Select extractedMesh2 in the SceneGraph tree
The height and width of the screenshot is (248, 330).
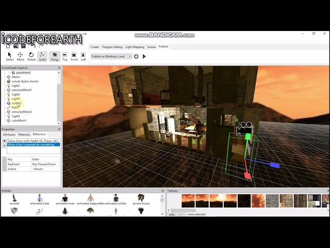(22, 112)
